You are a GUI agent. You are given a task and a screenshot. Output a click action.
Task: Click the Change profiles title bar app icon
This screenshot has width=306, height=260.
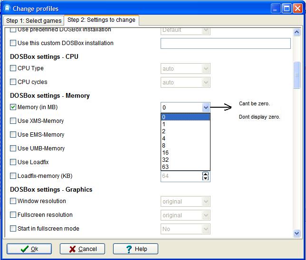pyautogui.click(x=7, y=8)
